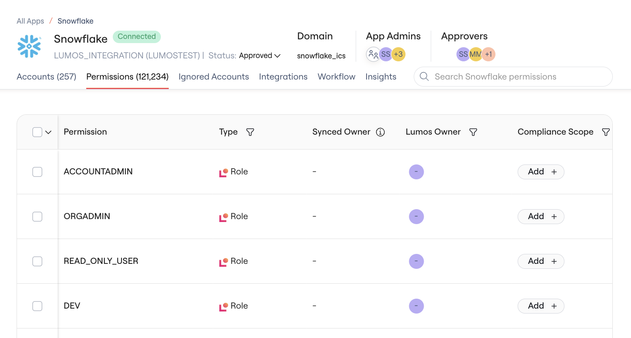This screenshot has height=338, width=631.
Task: Show the +1 additional Approver
Action: (x=489, y=54)
